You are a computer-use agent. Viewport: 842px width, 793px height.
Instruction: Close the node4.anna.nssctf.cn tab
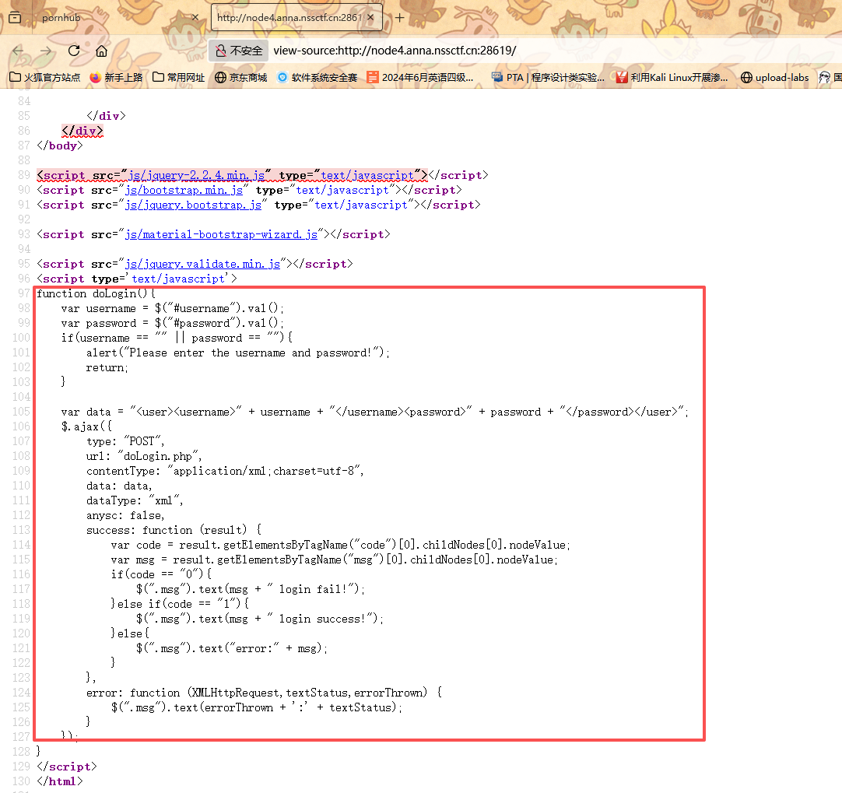370,17
